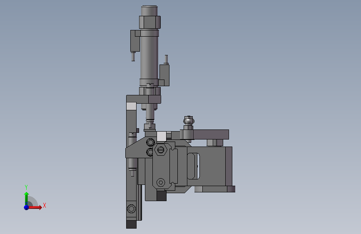Select the ball-shaped knob above the right arm

click(x=189, y=121)
